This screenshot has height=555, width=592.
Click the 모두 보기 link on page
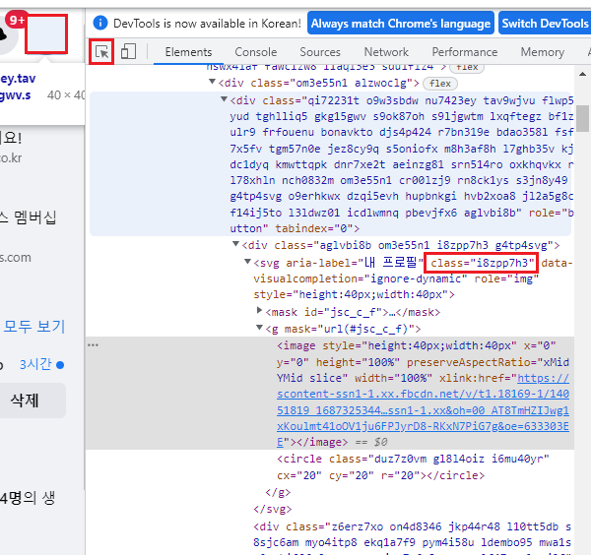click(34, 327)
